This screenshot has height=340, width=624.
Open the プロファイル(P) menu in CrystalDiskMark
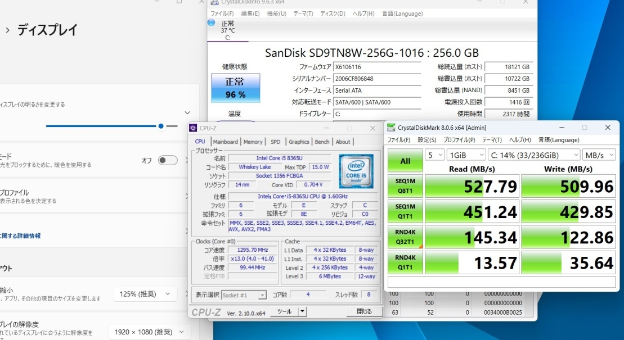tap(459, 140)
